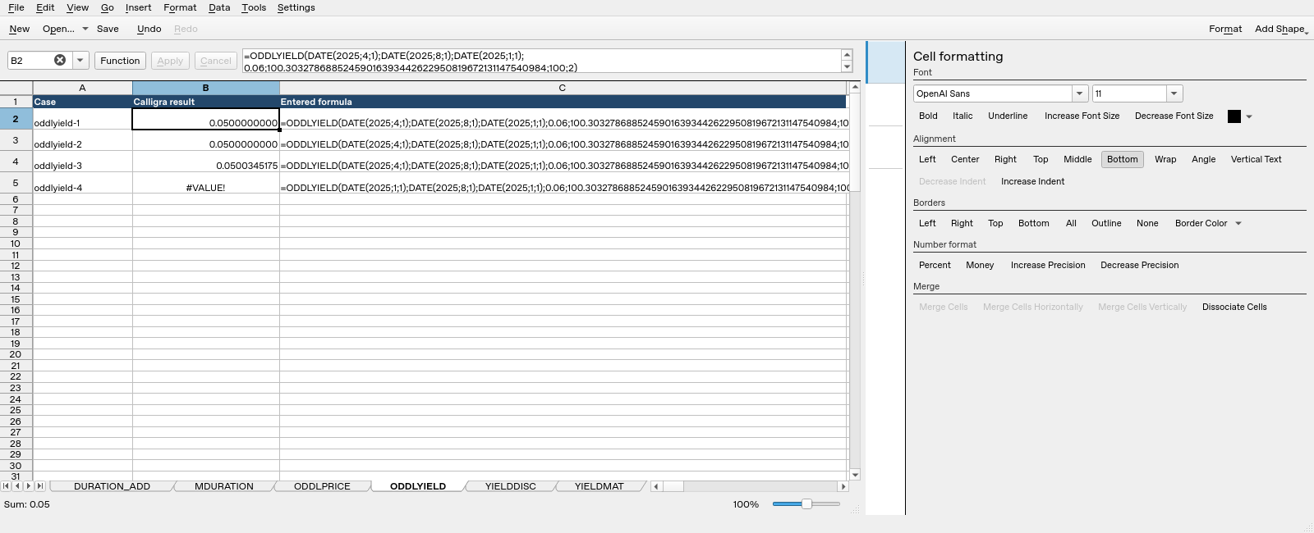The height and width of the screenshot is (533, 1314).
Task: Go to next sheet tab arrow
Action: click(x=29, y=486)
